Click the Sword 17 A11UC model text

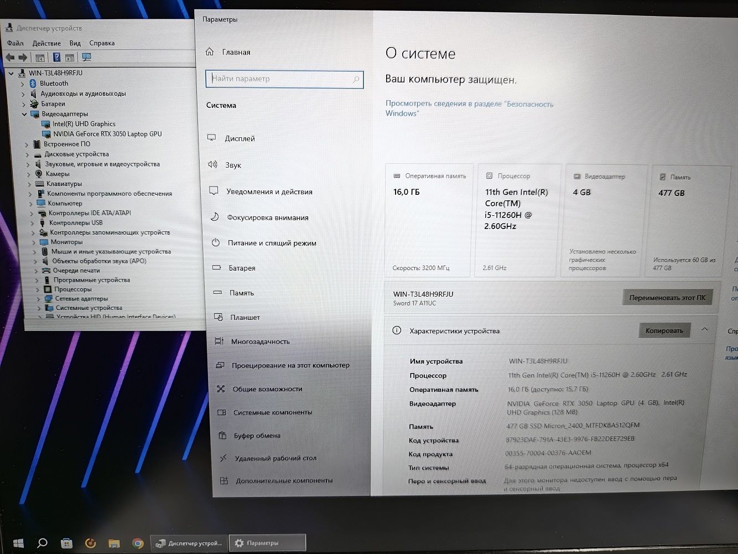click(414, 303)
